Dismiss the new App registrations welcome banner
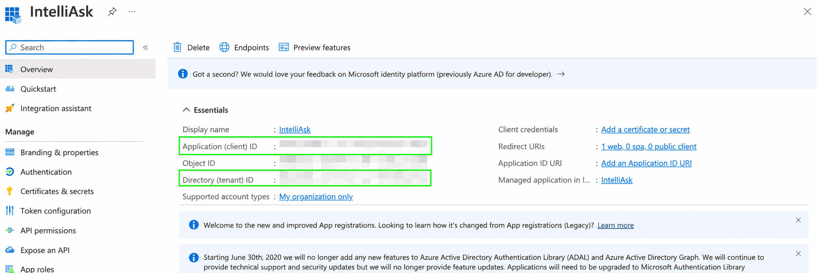Viewport: 820px width, 273px height. coord(798,220)
